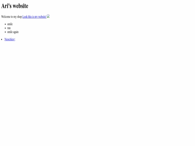
Task: Select the first "smile" list item
Action: point(10,24)
